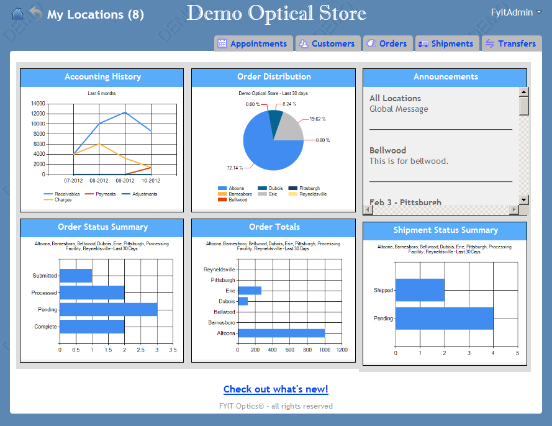Viewport: 552px width, 426px height.
Task: Click the Appointments calendar icon
Action: click(222, 43)
